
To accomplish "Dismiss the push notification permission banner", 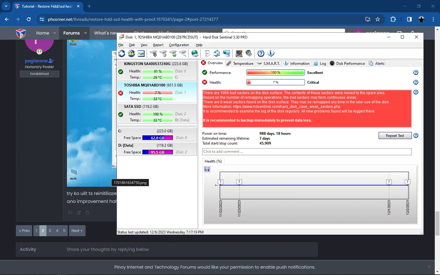I will click(429, 266).
